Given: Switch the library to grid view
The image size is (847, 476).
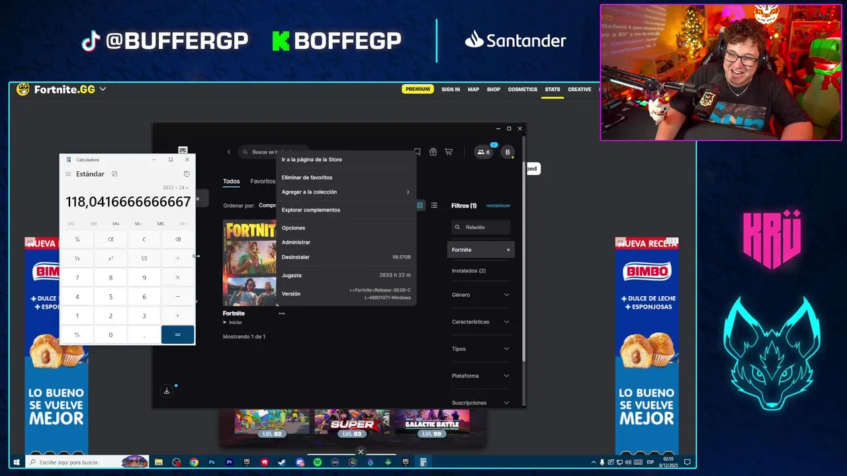Looking at the screenshot, I should point(420,206).
